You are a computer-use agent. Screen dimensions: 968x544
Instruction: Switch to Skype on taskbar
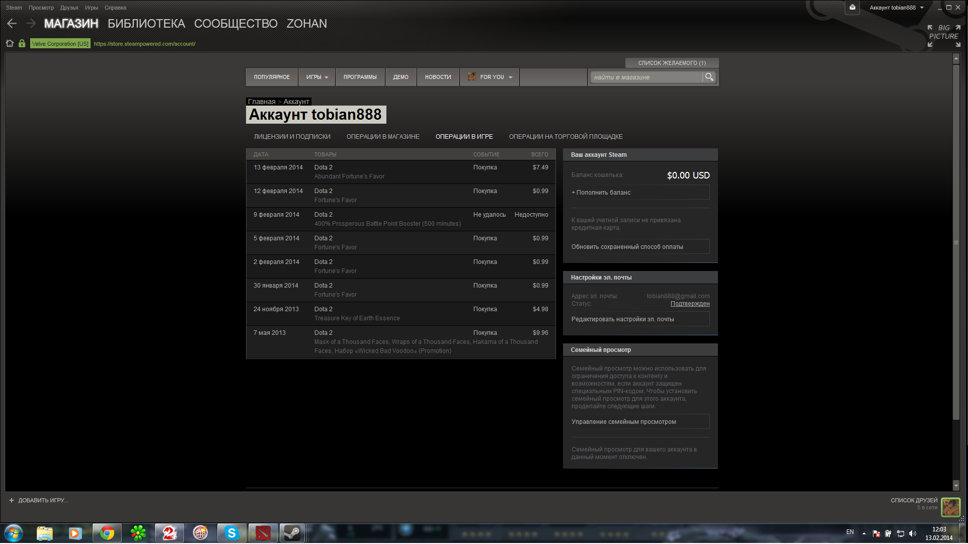pyautogui.click(x=231, y=533)
